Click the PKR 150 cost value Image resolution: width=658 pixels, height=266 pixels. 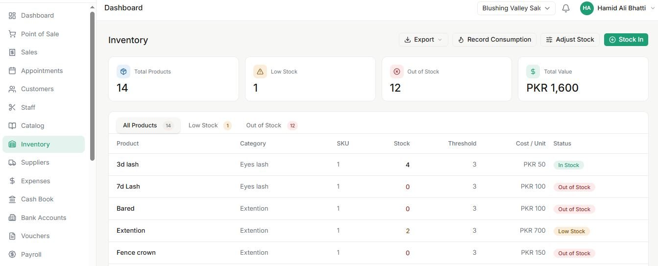click(x=533, y=253)
